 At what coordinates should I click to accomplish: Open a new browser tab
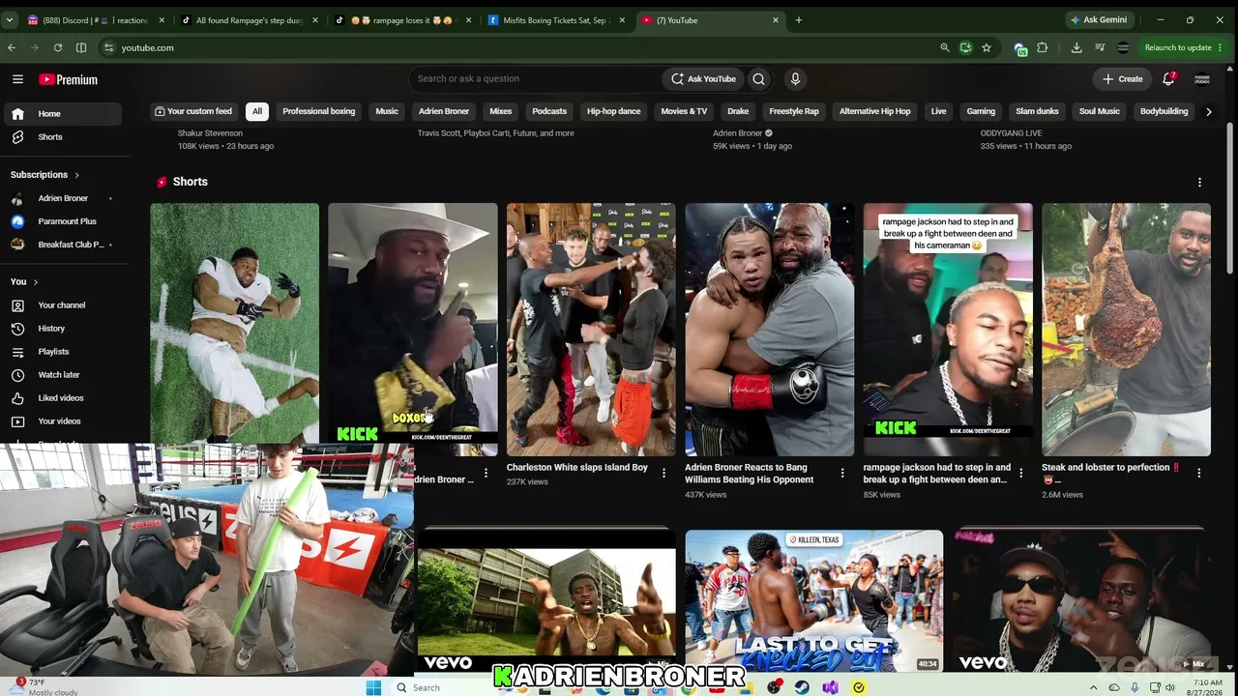[798, 20]
